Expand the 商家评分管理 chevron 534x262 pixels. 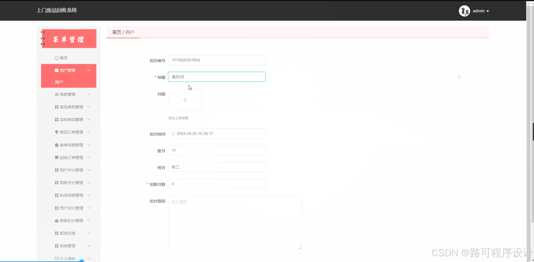point(89,182)
